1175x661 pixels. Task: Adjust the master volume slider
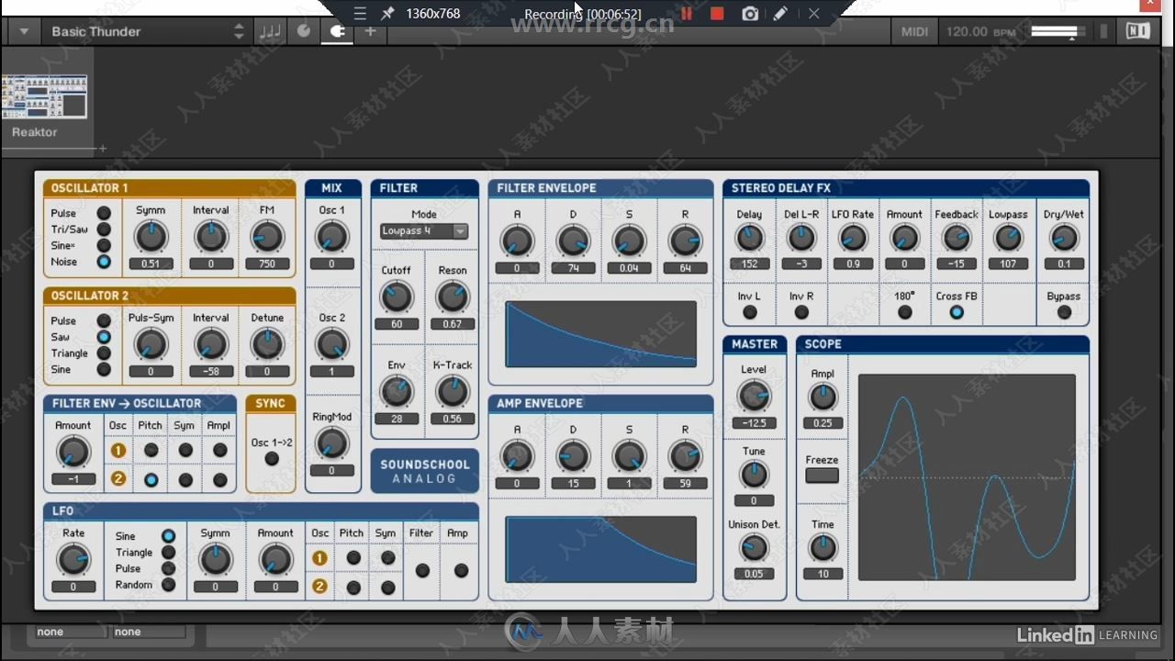point(1054,31)
